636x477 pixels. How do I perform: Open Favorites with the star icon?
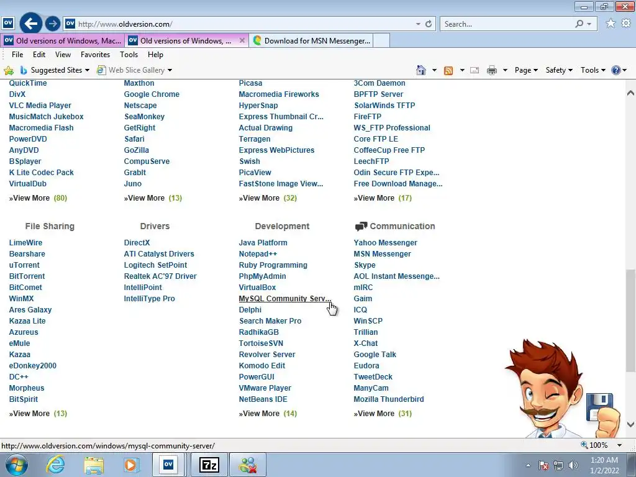click(x=611, y=23)
